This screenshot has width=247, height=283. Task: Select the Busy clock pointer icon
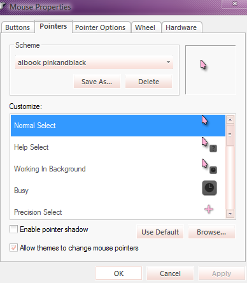tap(209, 188)
